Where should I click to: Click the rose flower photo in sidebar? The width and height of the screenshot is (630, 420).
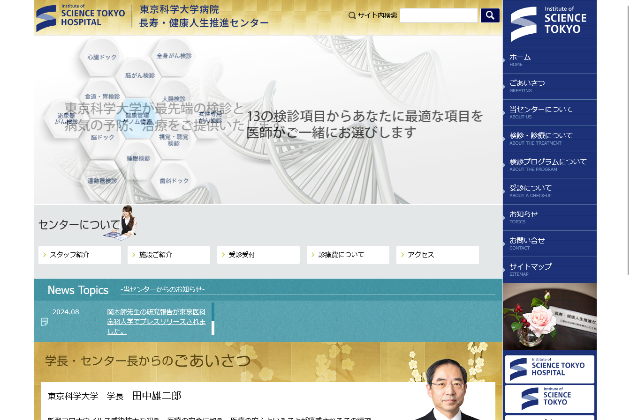coord(549,317)
